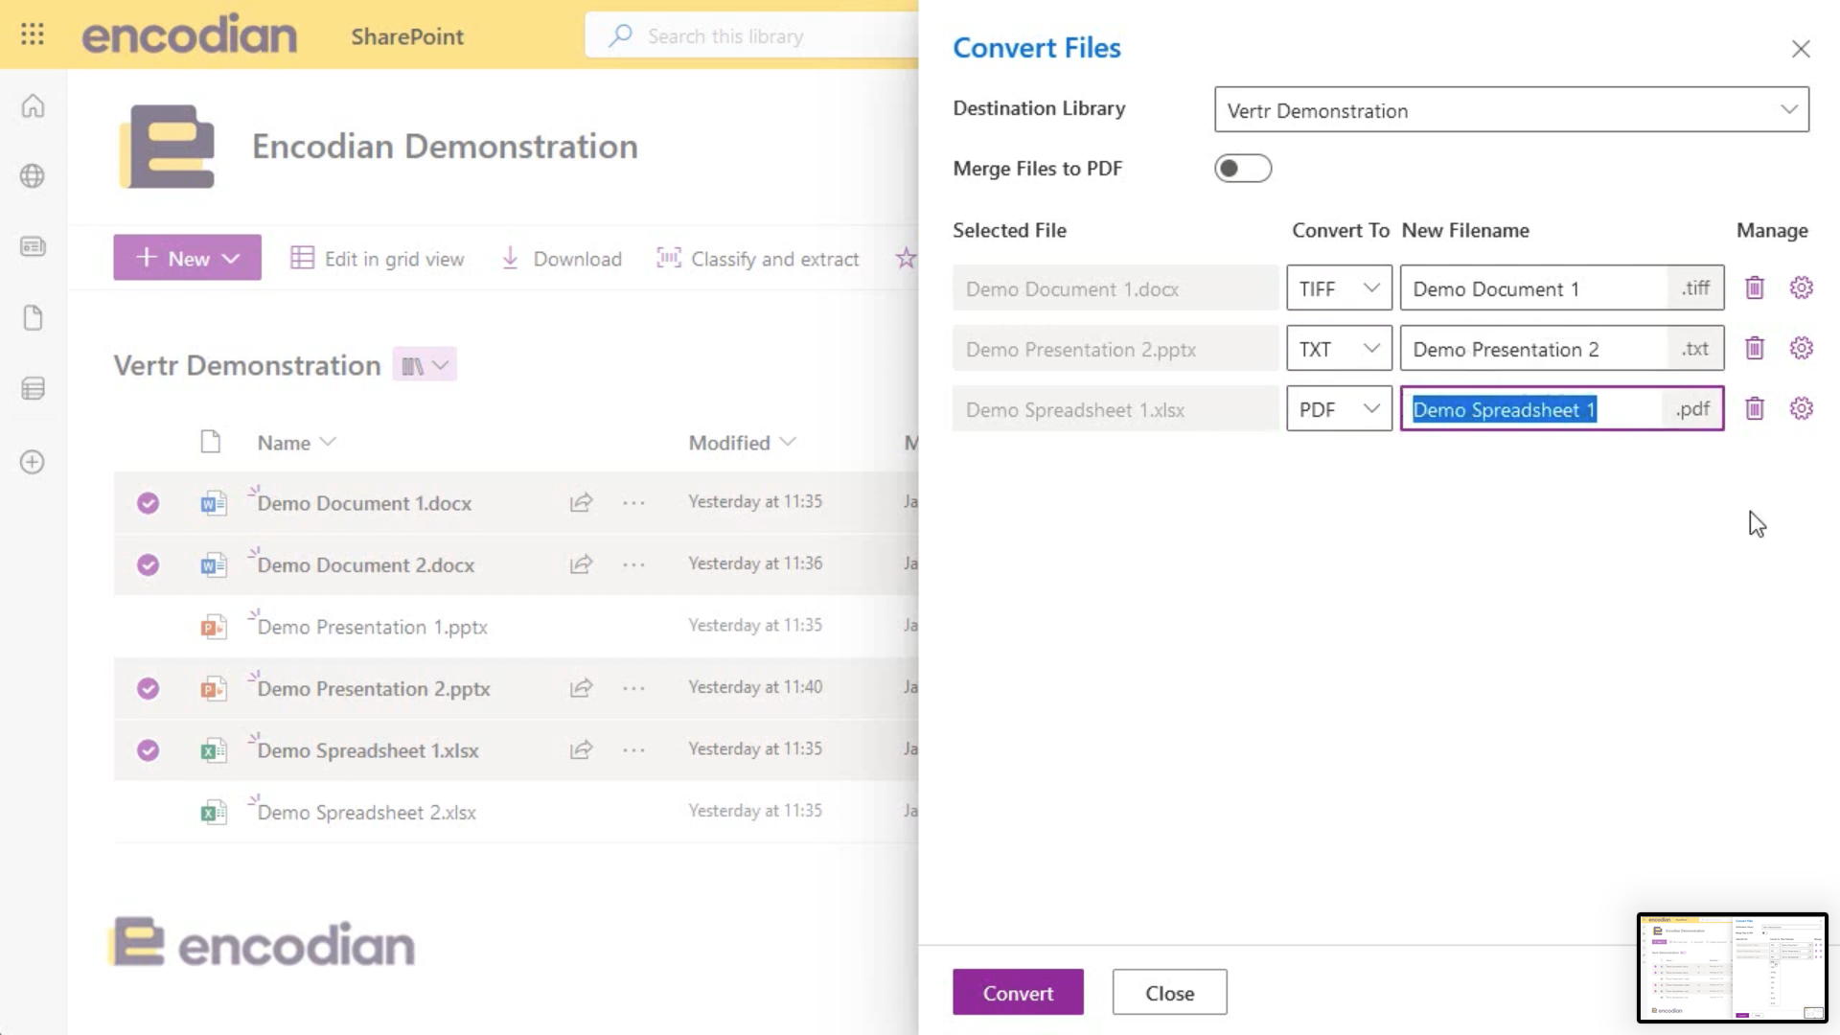Delete Demo Document 1.docx from conversion list
Screen dimensions: 1840x1035
[x=1755, y=287]
